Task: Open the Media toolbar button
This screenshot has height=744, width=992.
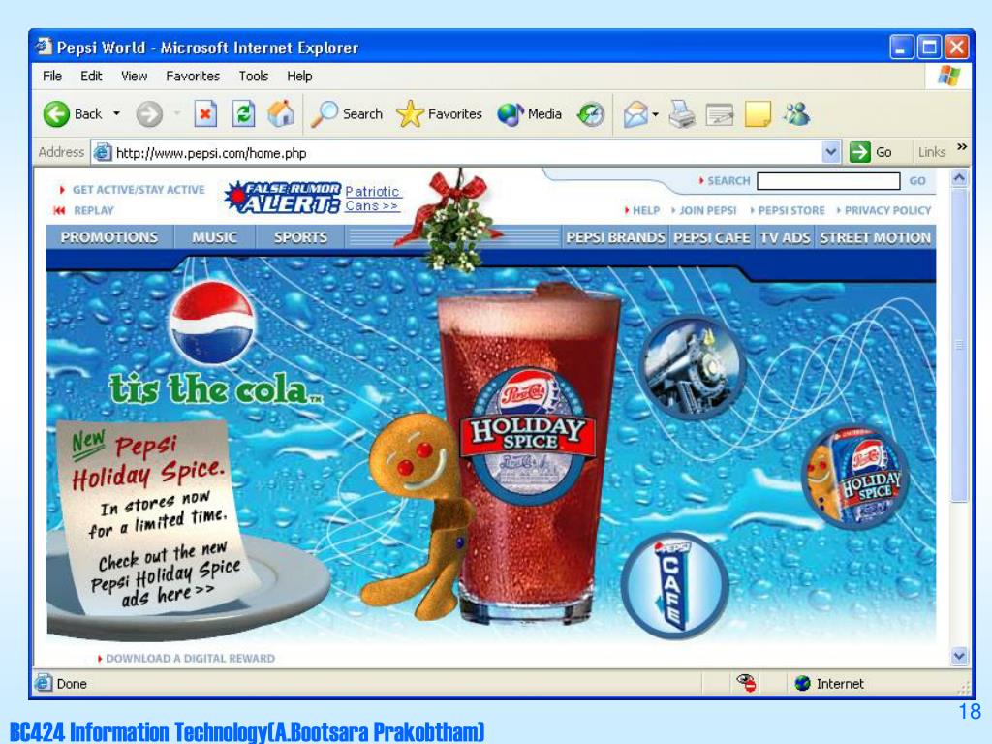Action: [530, 114]
